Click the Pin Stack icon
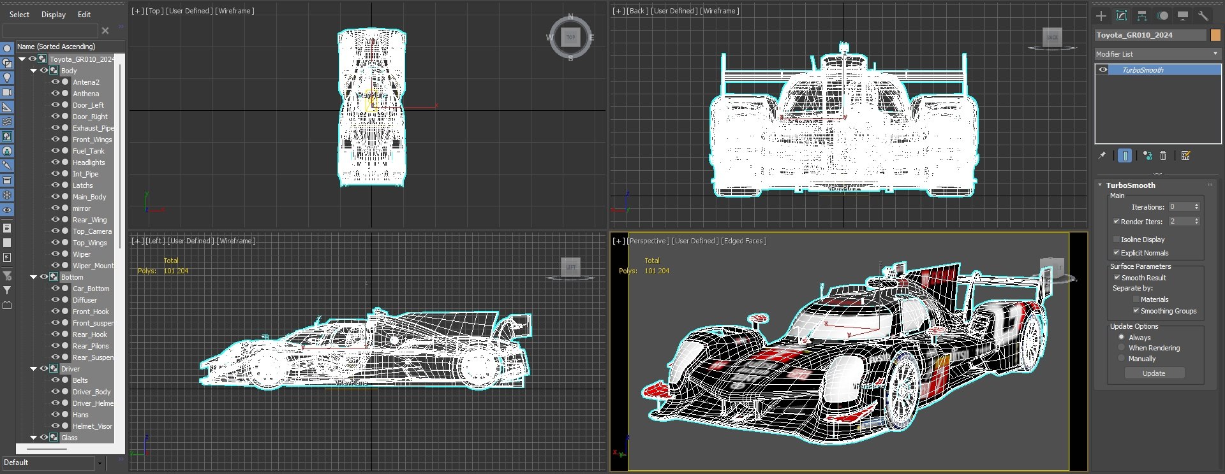Screen dimensions: 1225x474 click(x=1102, y=155)
